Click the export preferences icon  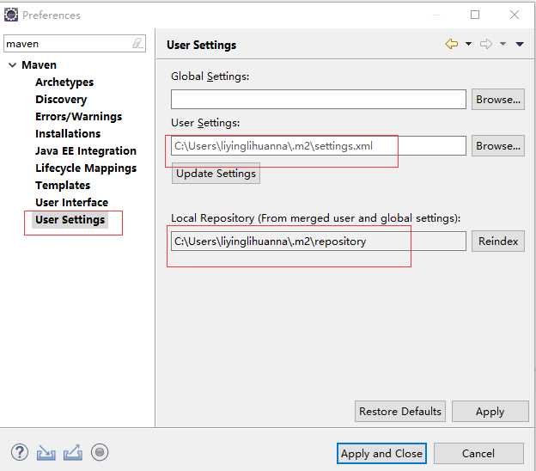73,452
